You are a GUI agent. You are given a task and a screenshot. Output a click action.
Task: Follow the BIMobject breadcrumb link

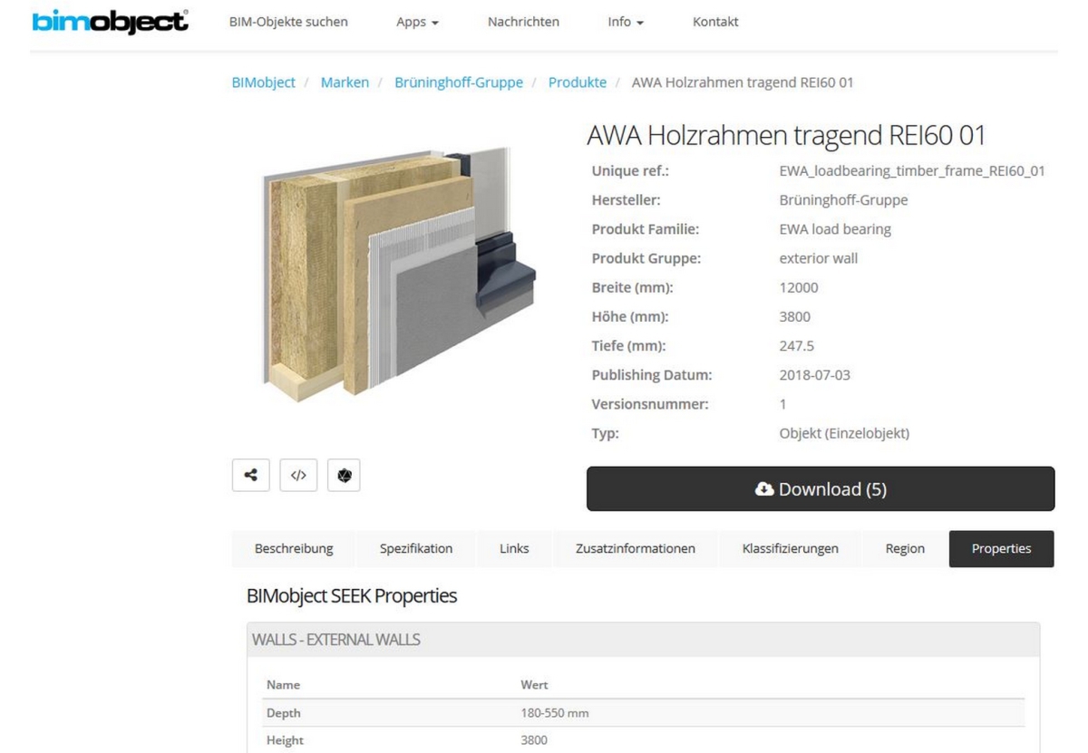click(264, 82)
